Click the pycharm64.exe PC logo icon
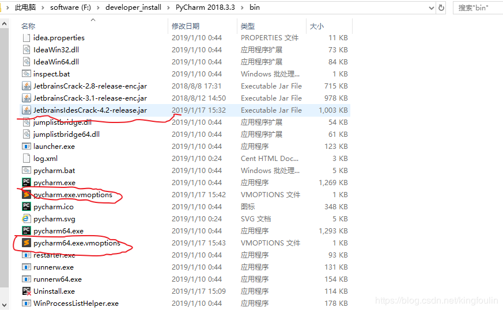This screenshot has height=311, width=503. pyautogui.click(x=27, y=231)
